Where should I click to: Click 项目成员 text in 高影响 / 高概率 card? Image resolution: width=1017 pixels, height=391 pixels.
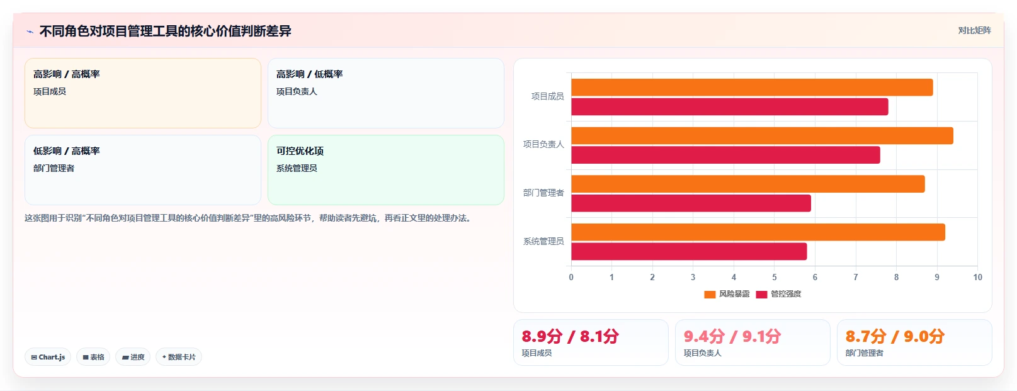pos(50,91)
